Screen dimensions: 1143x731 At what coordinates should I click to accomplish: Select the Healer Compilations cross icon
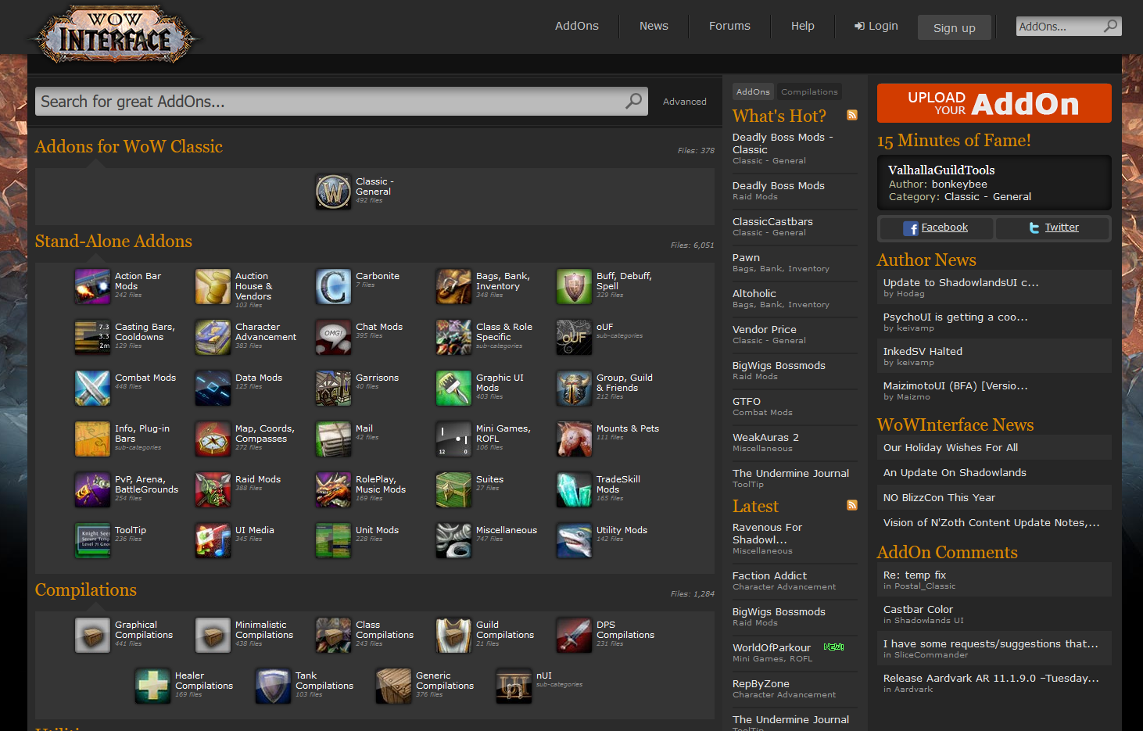pyautogui.click(x=152, y=686)
